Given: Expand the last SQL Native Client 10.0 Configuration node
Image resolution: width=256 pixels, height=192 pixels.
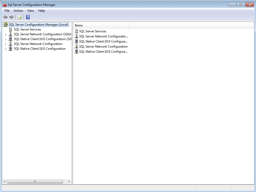Looking at the screenshot, I should [x=6, y=49].
